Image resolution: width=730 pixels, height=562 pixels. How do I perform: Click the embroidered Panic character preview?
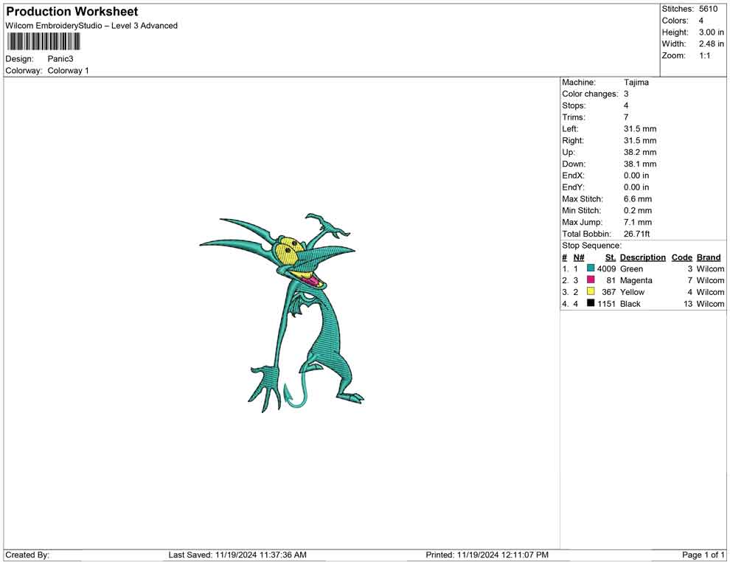coord(295,310)
